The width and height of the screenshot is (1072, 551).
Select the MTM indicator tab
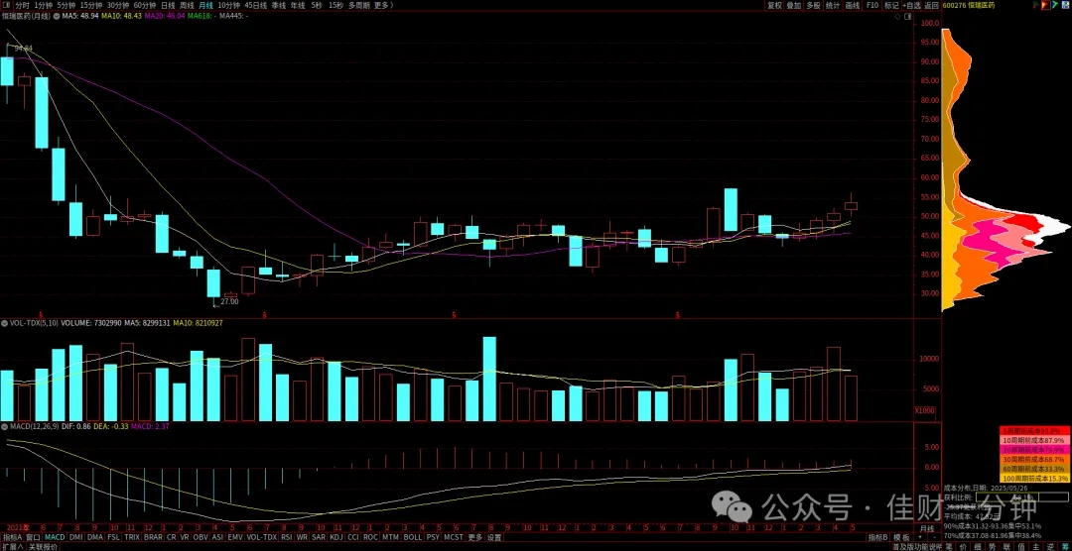tap(391, 537)
